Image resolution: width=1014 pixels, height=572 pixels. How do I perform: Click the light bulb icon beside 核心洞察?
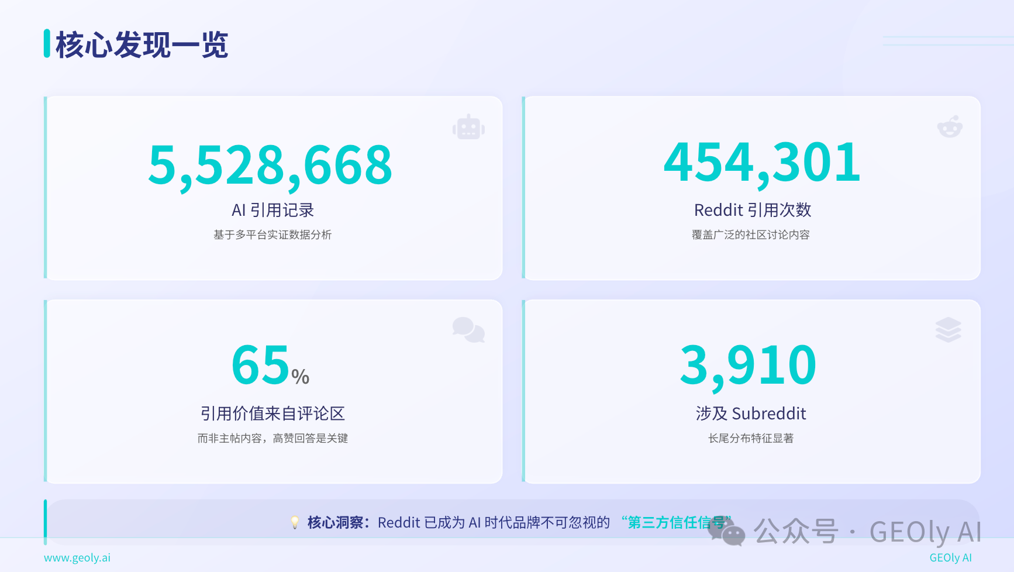click(295, 522)
